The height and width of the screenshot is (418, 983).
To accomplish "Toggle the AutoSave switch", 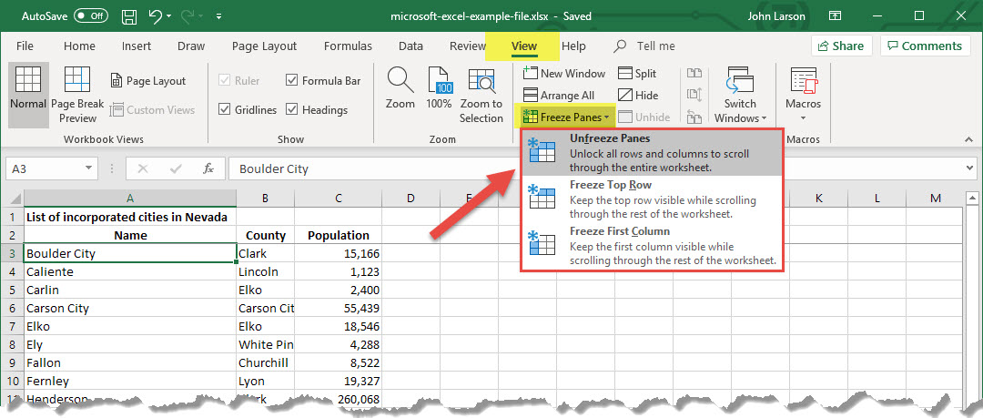I will pyautogui.click(x=90, y=16).
